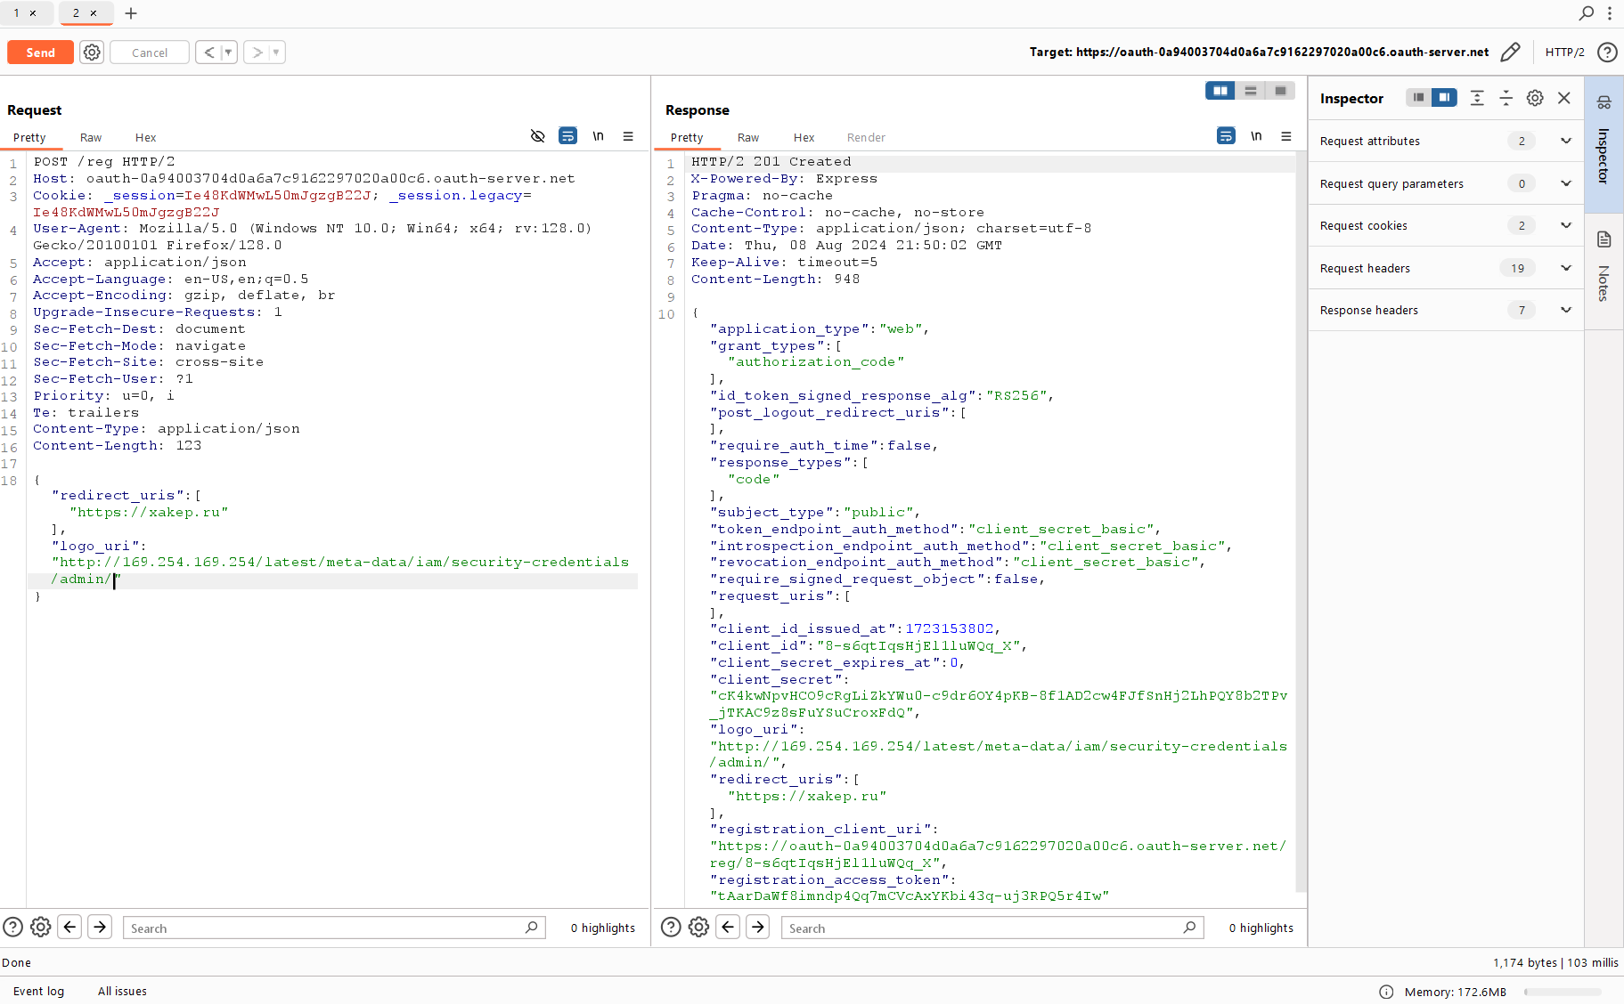Viewport: 1624px width, 1005px height.
Task: Close the Inspector panel
Action: pos(1564,98)
